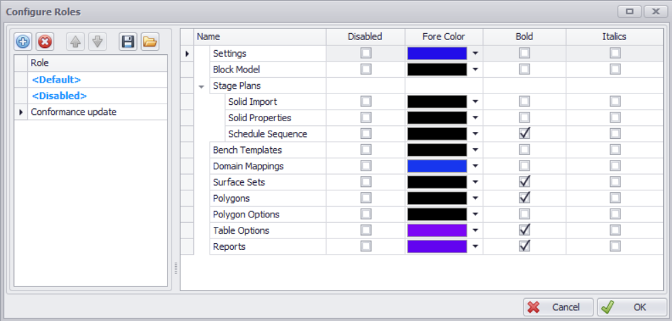Viewport: 672px width, 321px height.
Task: Collapse the Stage Plans tree group
Action: point(201,86)
